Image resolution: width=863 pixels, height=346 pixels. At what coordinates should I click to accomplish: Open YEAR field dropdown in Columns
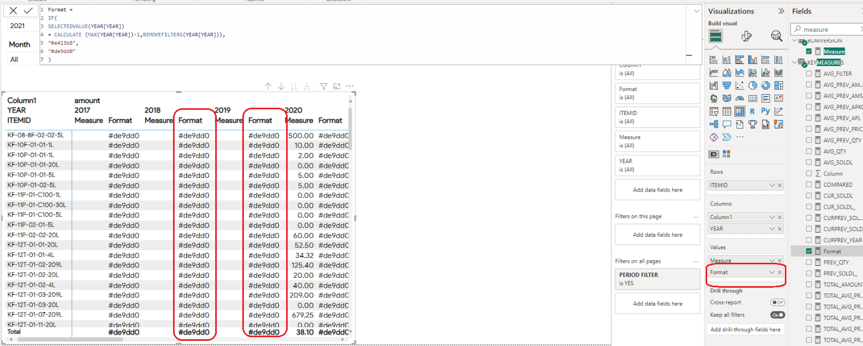[772, 228]
